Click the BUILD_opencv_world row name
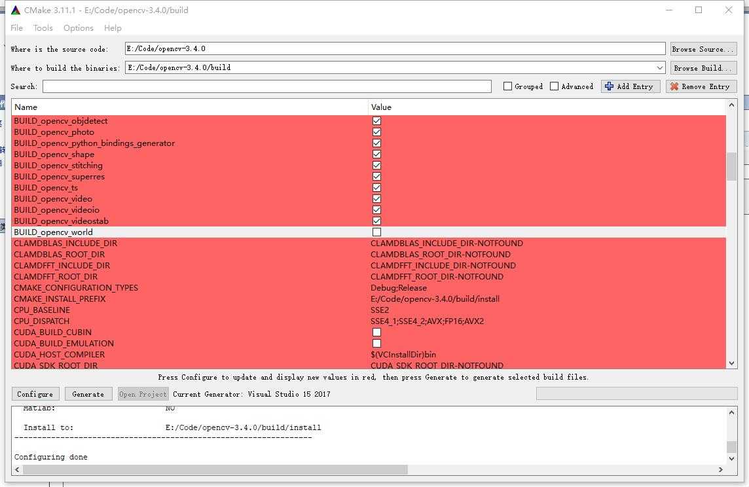Viewport: 749px width, 487px height. pyautogui.click(x=54, y=232)
